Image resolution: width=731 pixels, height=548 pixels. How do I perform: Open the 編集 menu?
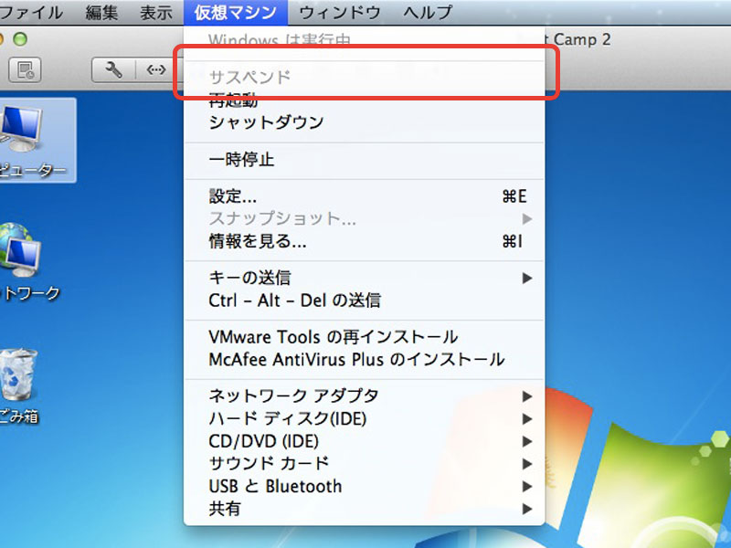(101, 12)
